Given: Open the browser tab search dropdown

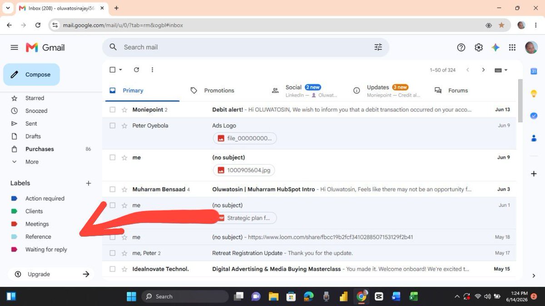Looking at the screenshot, I should pyautogui.click(x=8, y=8).
